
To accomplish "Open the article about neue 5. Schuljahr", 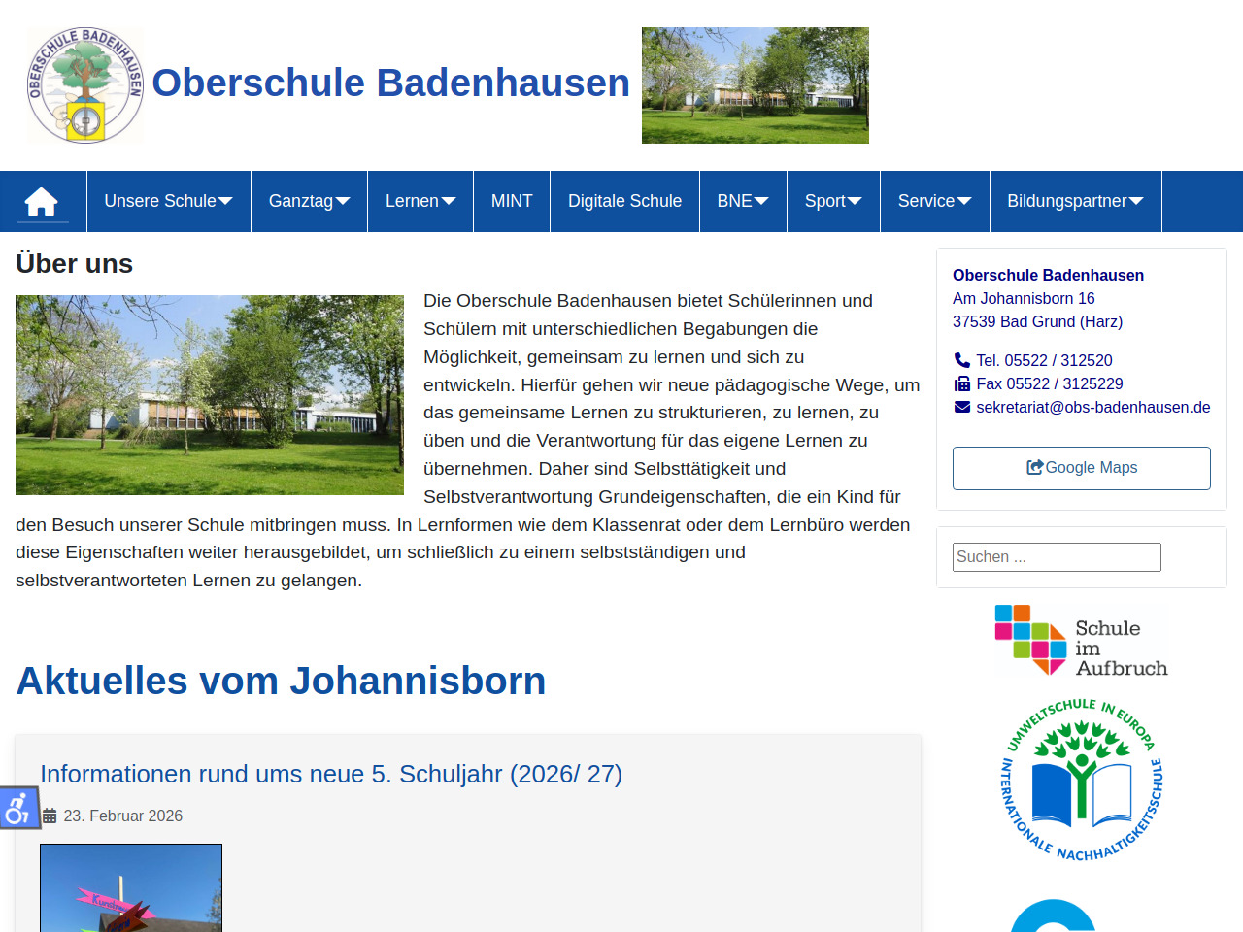I will [331, 774].
